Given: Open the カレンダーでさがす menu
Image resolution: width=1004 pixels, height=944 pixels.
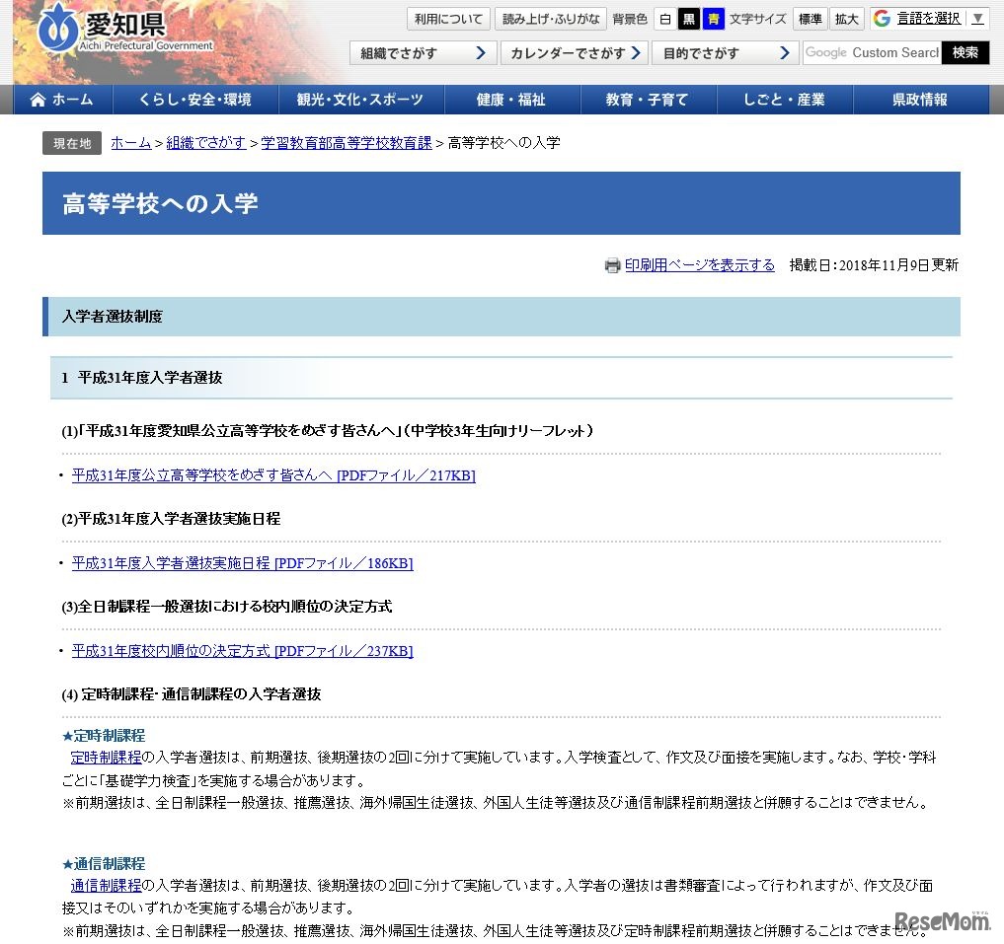Looking at the screenshot, I should 575,53.
